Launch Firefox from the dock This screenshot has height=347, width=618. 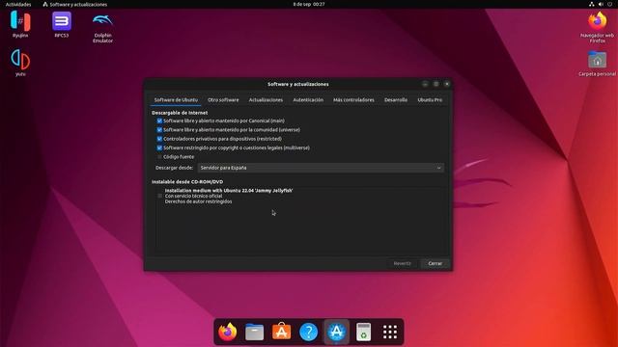pyautogui.click(x=228, y=332)
